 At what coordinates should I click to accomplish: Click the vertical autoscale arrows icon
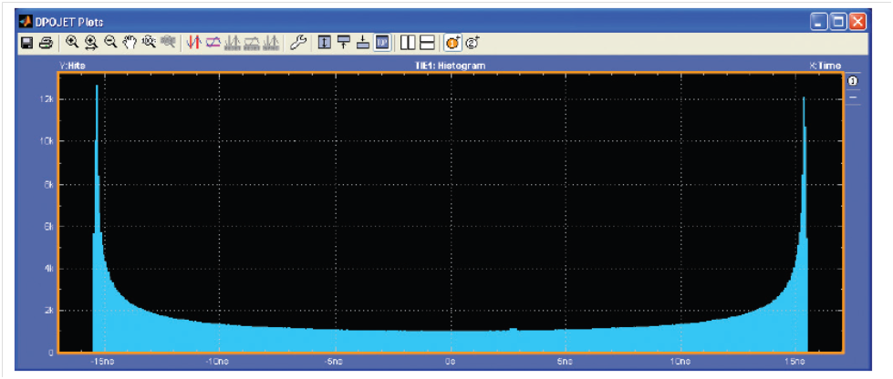coord(324,43)
